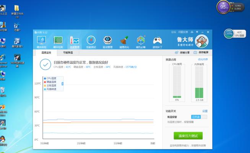Click the 1575转/分 fan speed value
The height and width of the screenshot is (153, 250).
click(131, 67)
